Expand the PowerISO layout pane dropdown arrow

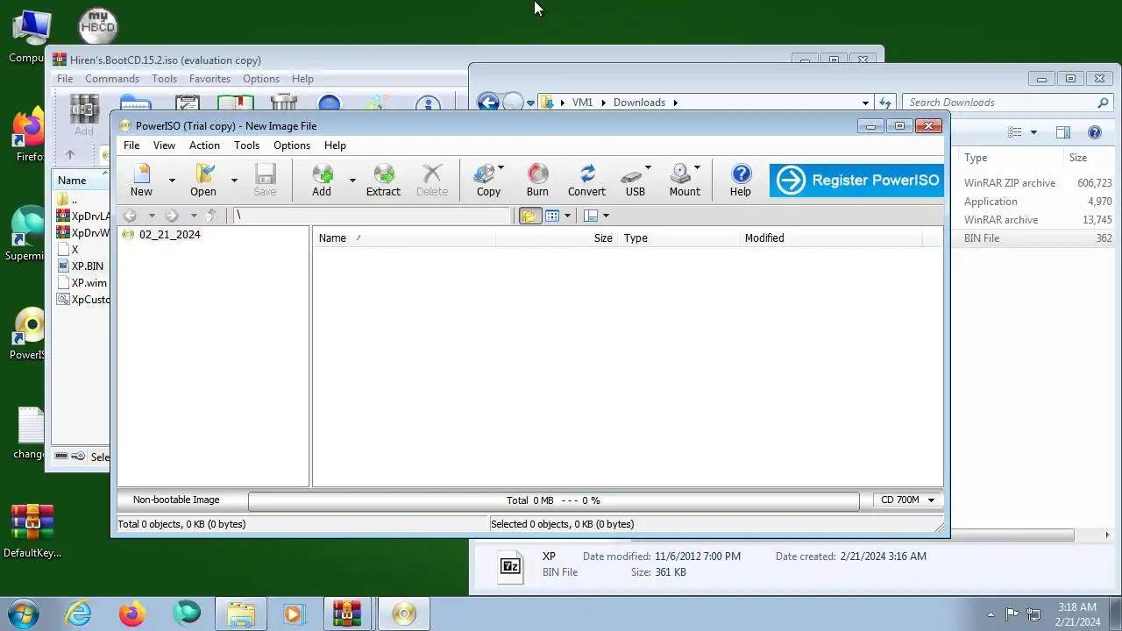tap(606, 216)
